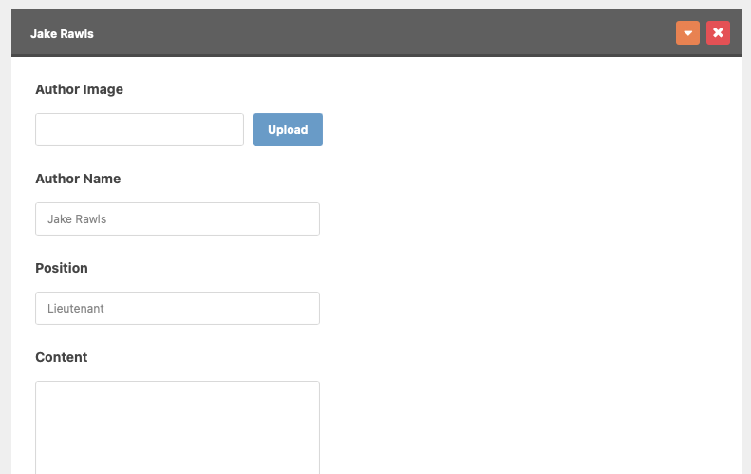This screenshot has height=474, width=751.
Task: Place cursor in the Content text area
Action: coord(178,427)
